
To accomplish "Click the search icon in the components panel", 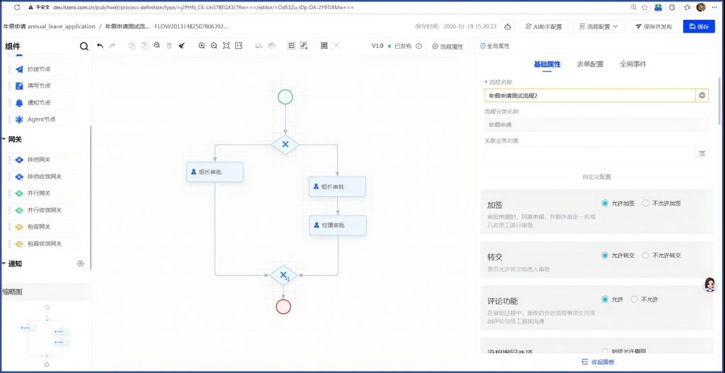I will click(84, 47).
